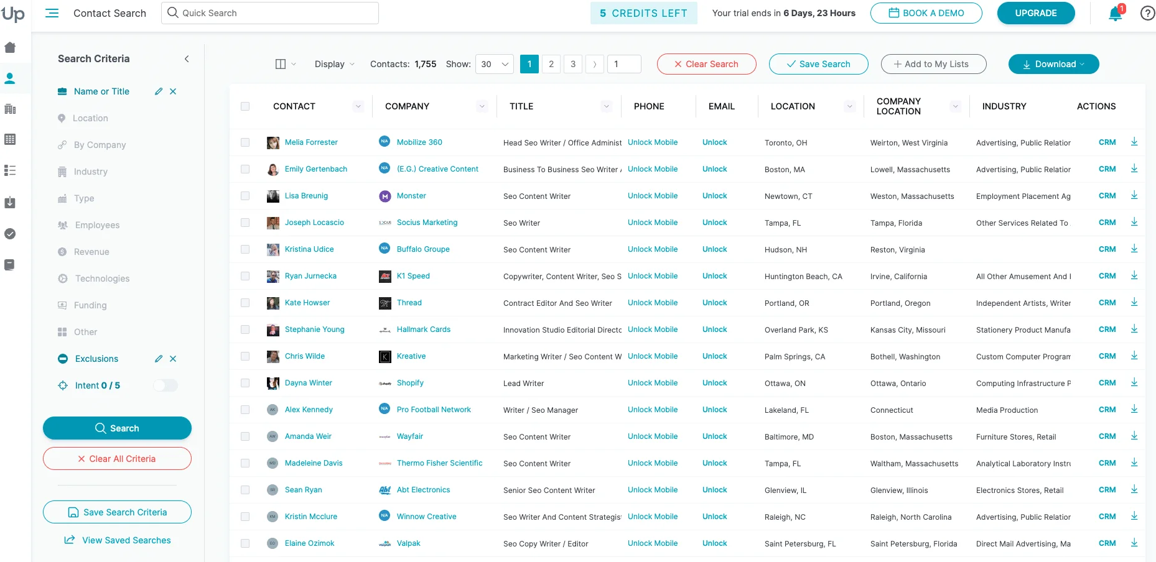Check the box for Melia Forrester
Image resolution: width=1156 pixels, height=562 pixels.
pos(245,142)
